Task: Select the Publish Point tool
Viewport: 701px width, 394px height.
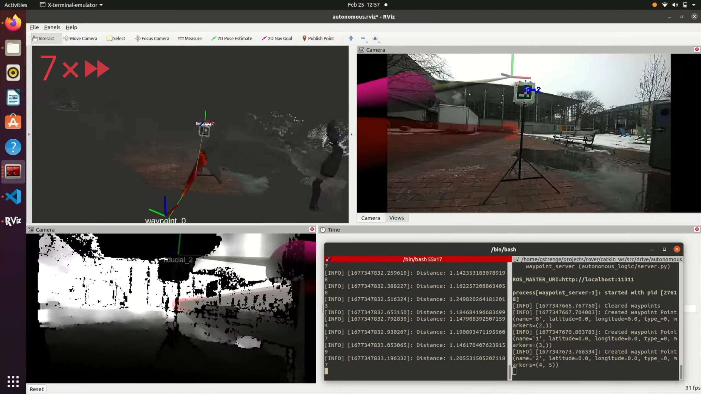Action: point(318,38)
